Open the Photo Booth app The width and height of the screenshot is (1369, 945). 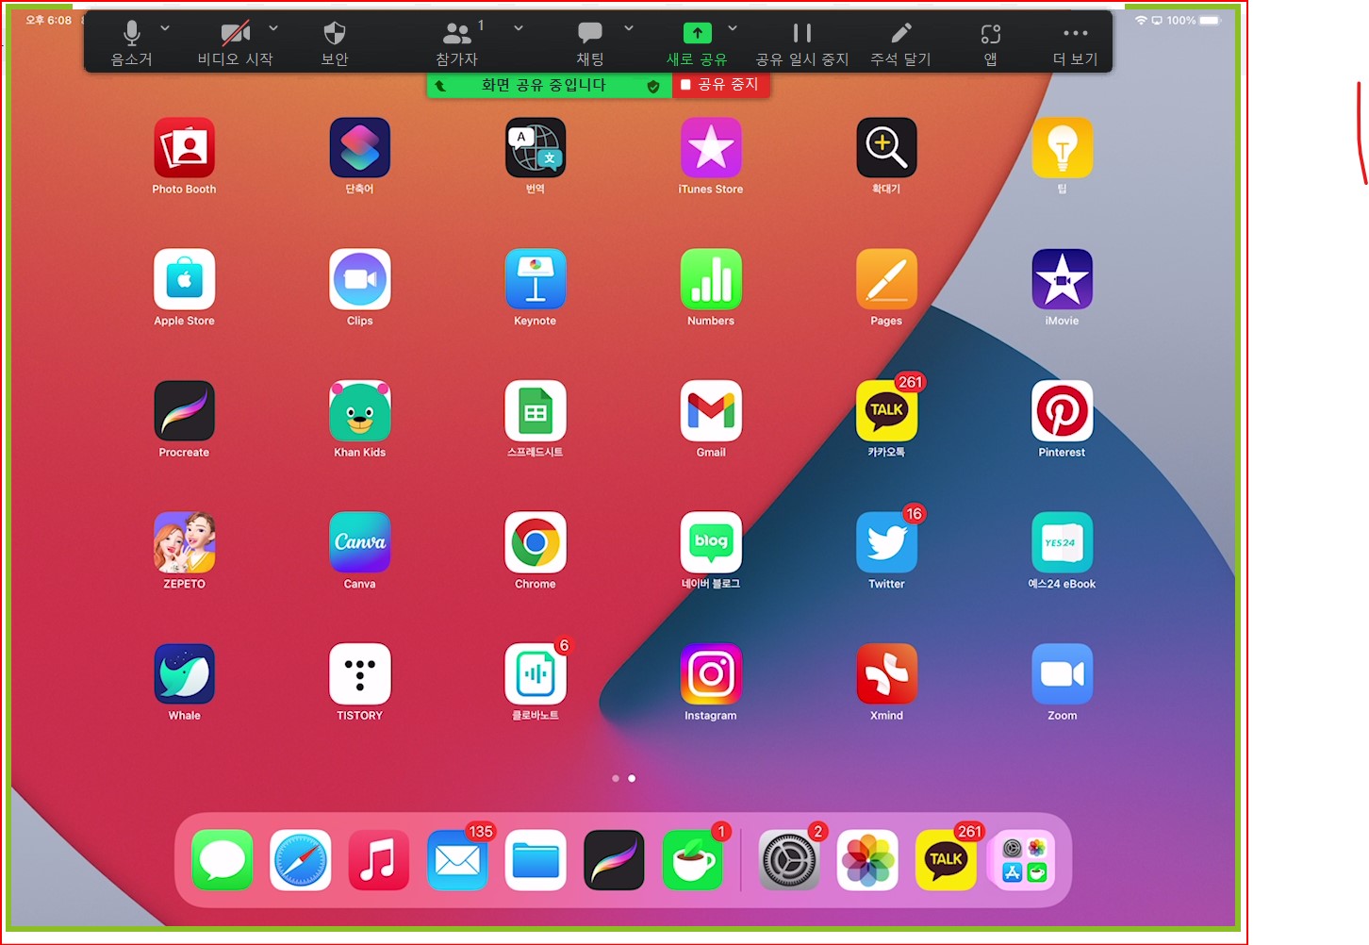point(185,148)
